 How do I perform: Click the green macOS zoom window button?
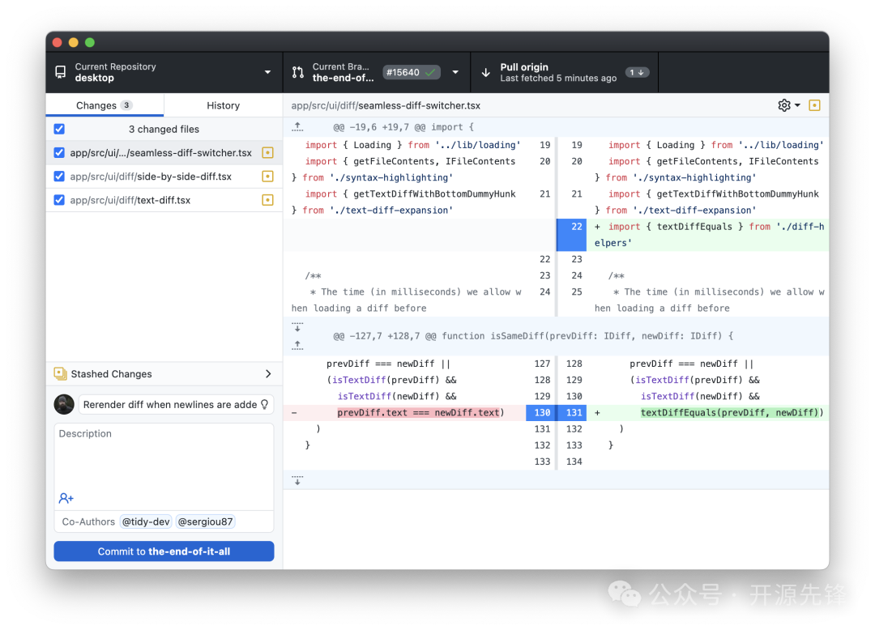[x=90, y=42]
